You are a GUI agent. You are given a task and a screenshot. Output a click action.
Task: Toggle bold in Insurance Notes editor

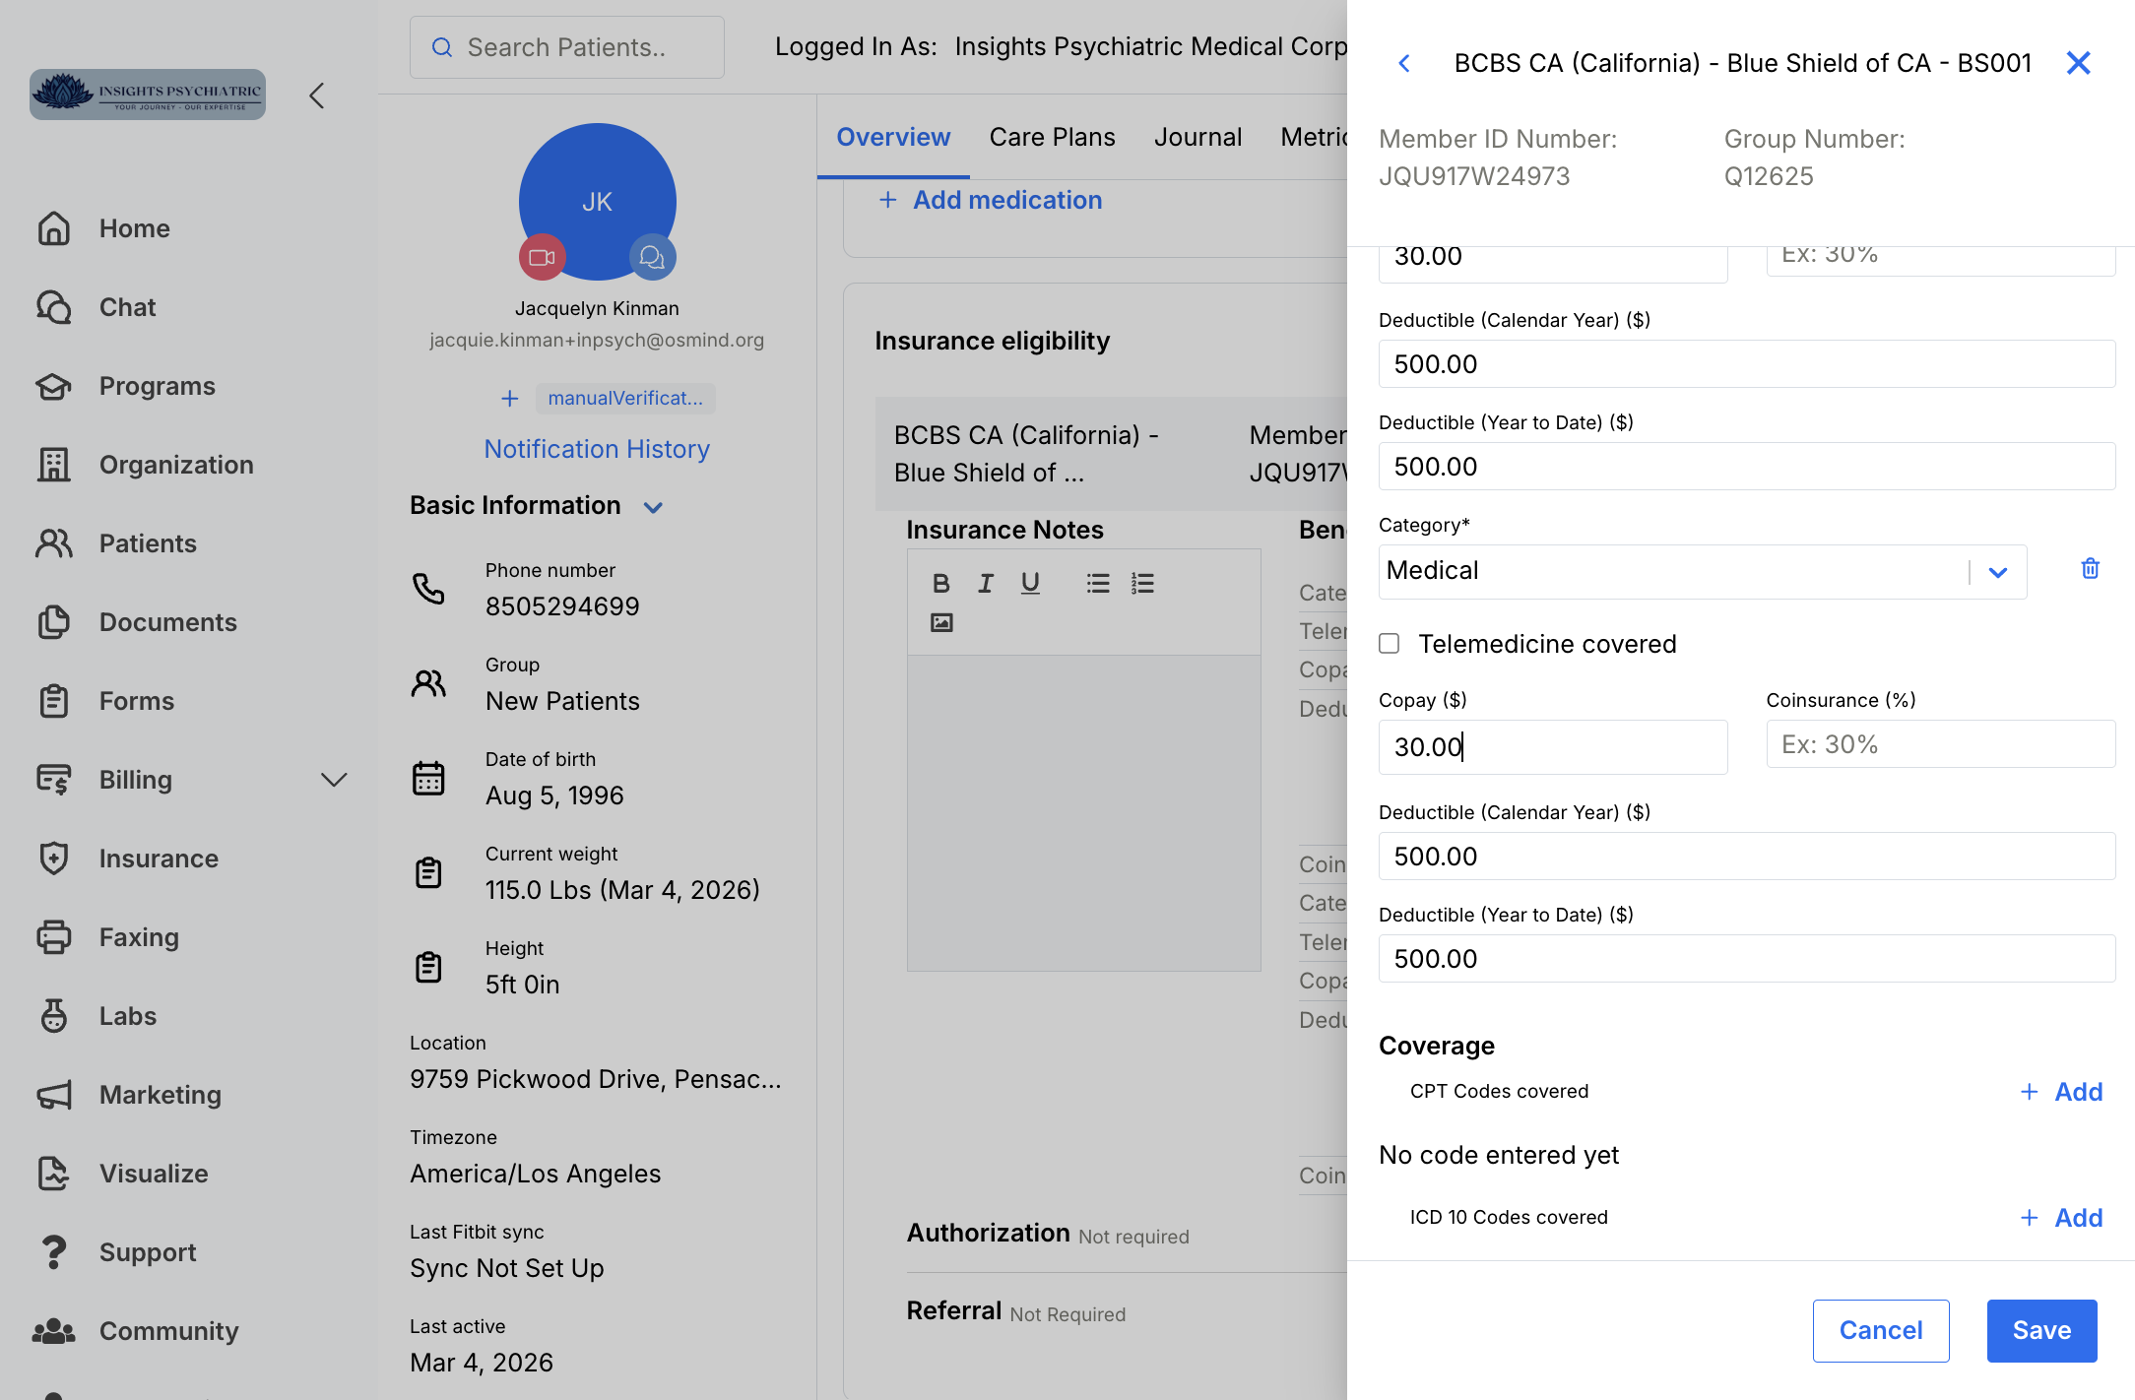click(x=940, y=584)
